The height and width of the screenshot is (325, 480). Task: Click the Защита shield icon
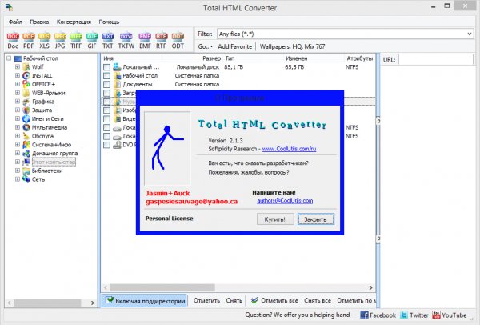(26, 110)
